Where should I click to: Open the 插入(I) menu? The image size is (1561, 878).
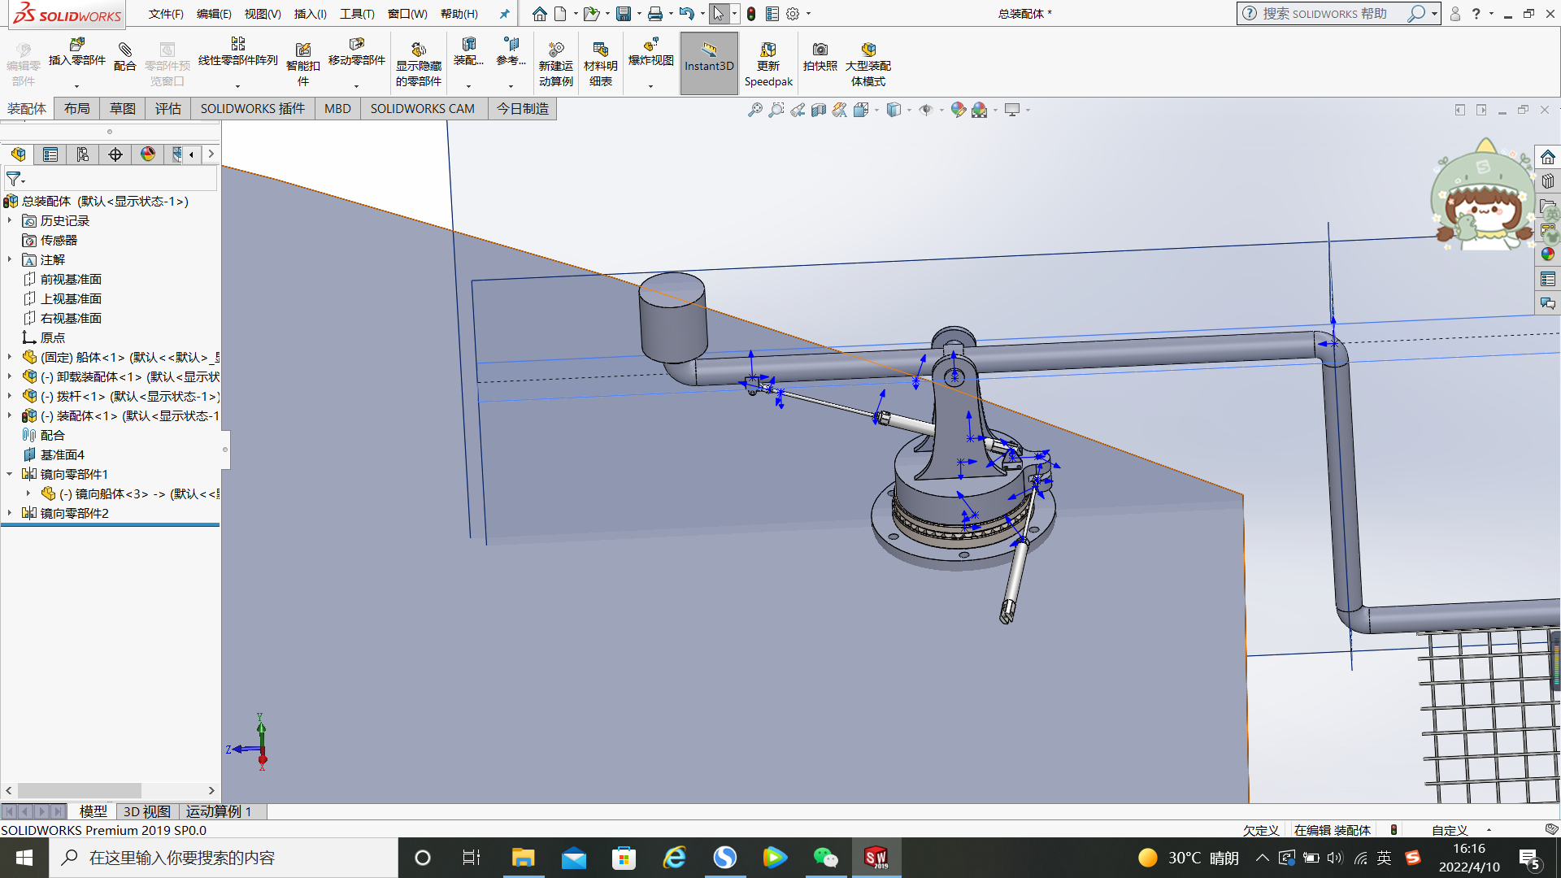(310, 14)
